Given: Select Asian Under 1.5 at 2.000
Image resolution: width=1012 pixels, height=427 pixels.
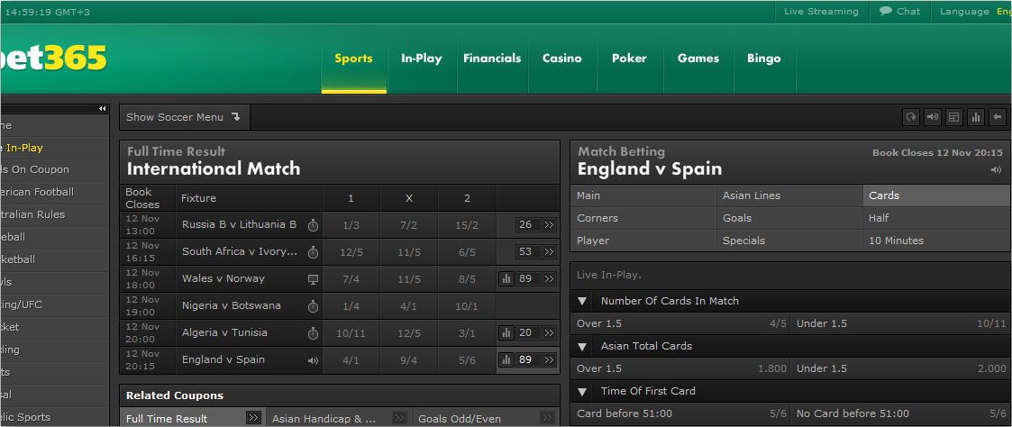Looking at the screenshot, I should click(x=901, y=369).
